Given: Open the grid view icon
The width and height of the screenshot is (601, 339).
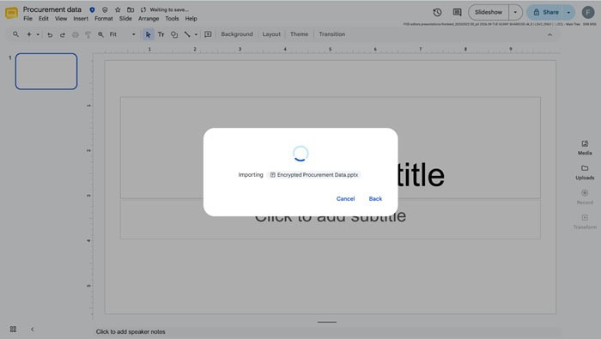Looking at the screenshot, I should click(13, 329).
